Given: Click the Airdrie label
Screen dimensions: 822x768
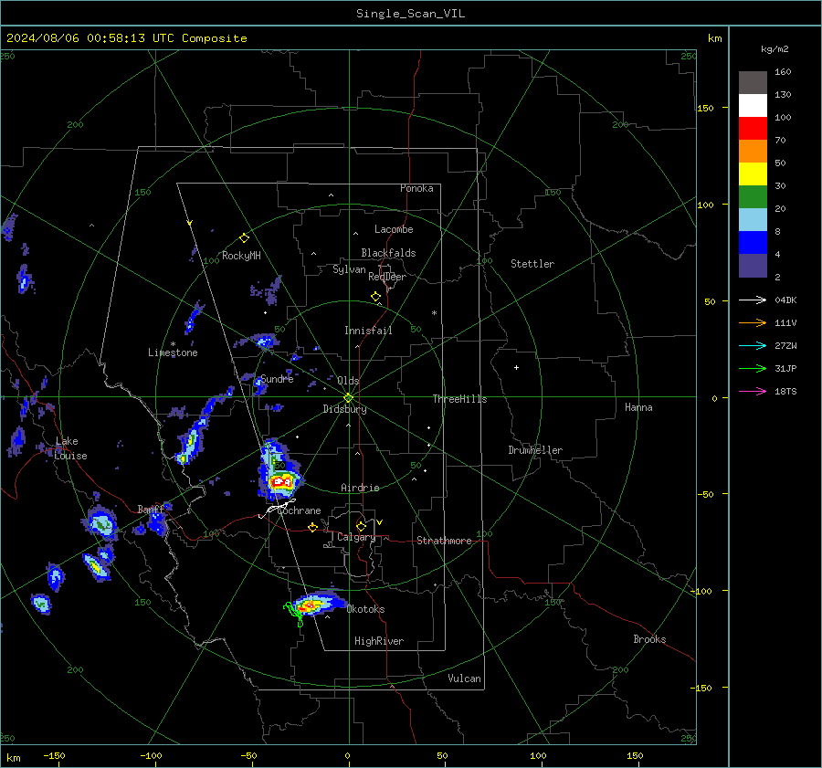Looking at the screenshot, I should click(360, 488).
